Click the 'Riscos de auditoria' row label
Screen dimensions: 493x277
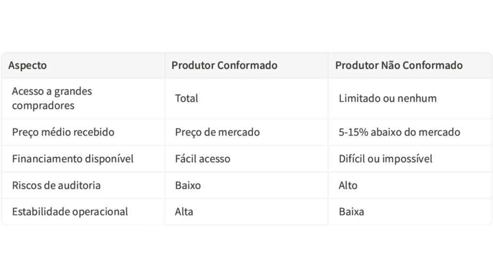point(56,185)
